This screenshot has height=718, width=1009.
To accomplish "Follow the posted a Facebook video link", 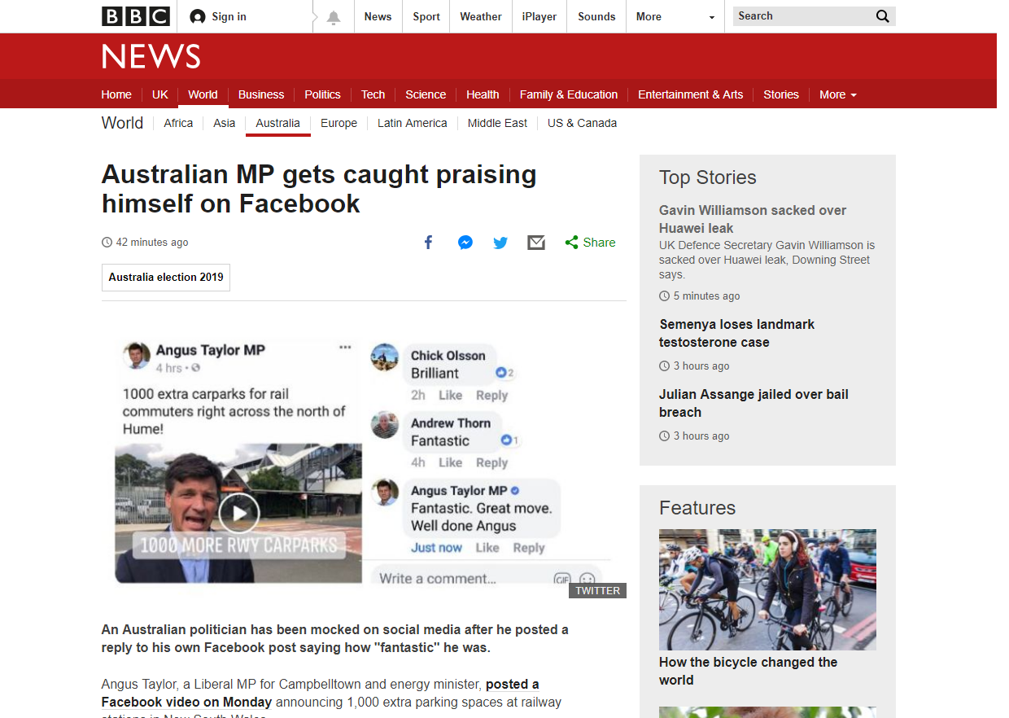I will pyautogui.click(x=320, y=693).
